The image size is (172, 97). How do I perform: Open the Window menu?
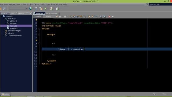click(x=59, y=4)
